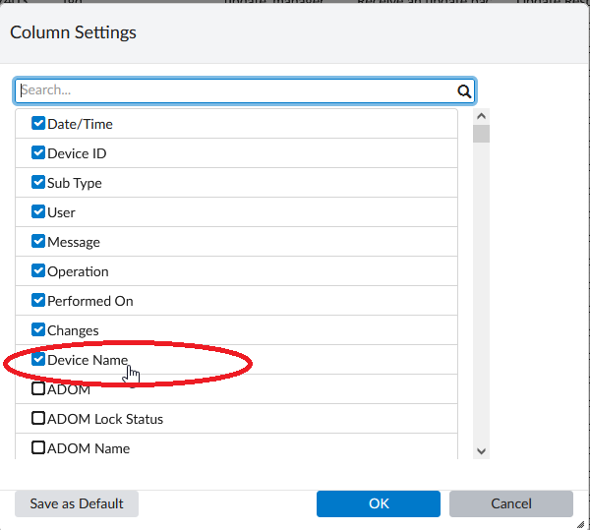Click the scrollbar down arrow
The image size is (590, 530).
[481, 450]
